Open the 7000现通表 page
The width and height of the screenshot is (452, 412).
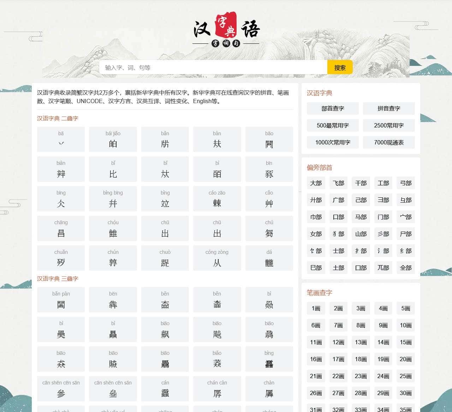tap(389, 142)
